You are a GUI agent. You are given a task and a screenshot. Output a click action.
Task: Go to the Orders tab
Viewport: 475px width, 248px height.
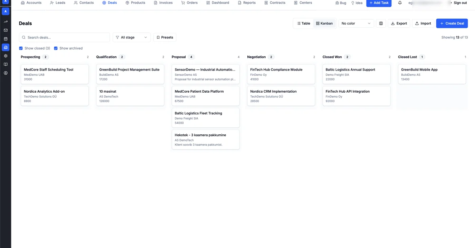pos(190,3)
